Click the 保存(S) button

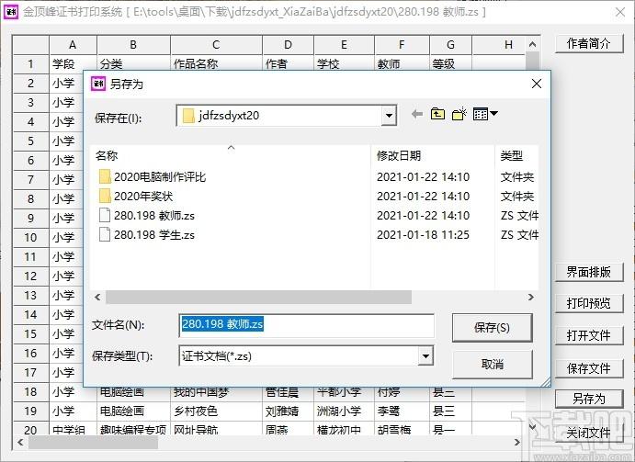(x=493, y=327)
